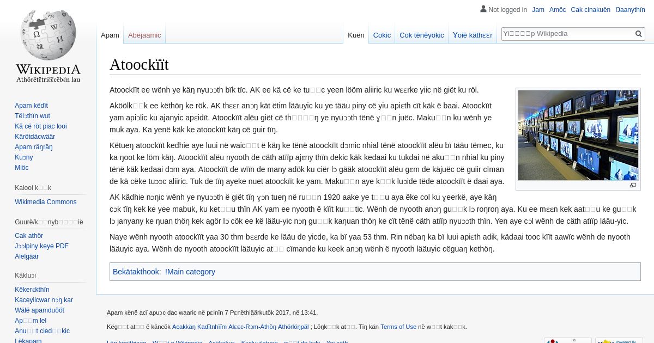Viewport: 654px width, 343px height.
Task: Open the Cokic edit tab
Action: click(382, 35)
